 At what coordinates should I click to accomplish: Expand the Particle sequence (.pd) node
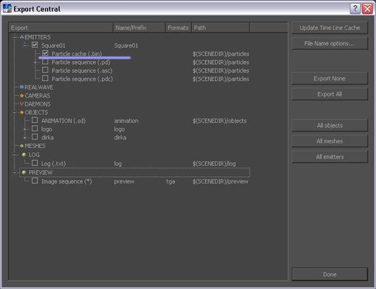click(36, 62)
